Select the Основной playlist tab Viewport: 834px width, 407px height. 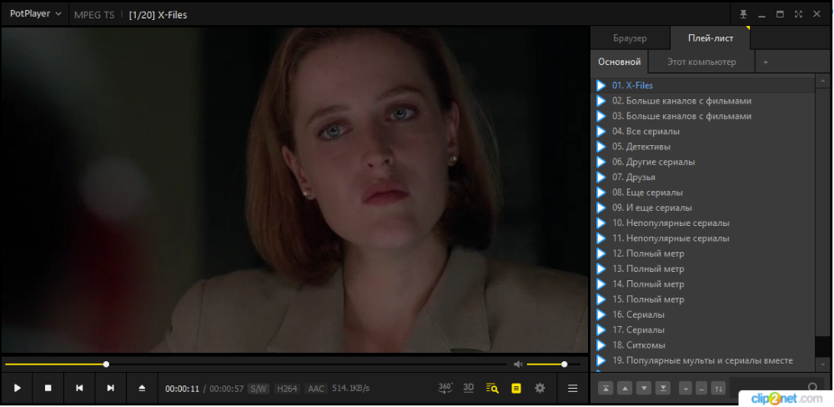tap(619, 62)
